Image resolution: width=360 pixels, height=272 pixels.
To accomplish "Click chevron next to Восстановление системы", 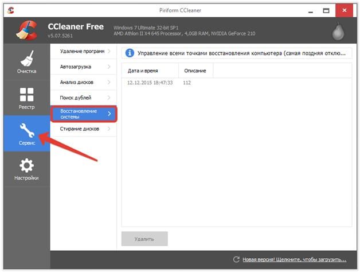I will tap(109, 114).
